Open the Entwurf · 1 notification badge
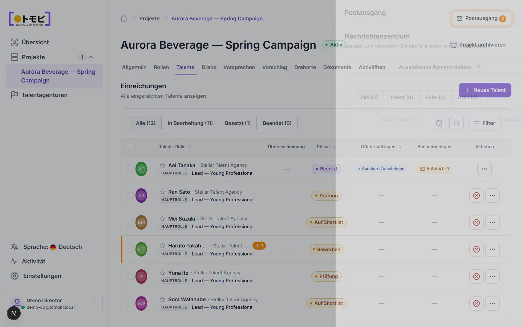 [x=434, y=169]
